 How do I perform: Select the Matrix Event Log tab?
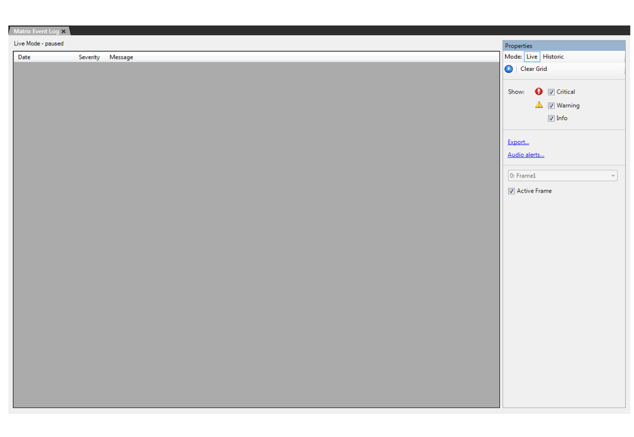[36, 32]
